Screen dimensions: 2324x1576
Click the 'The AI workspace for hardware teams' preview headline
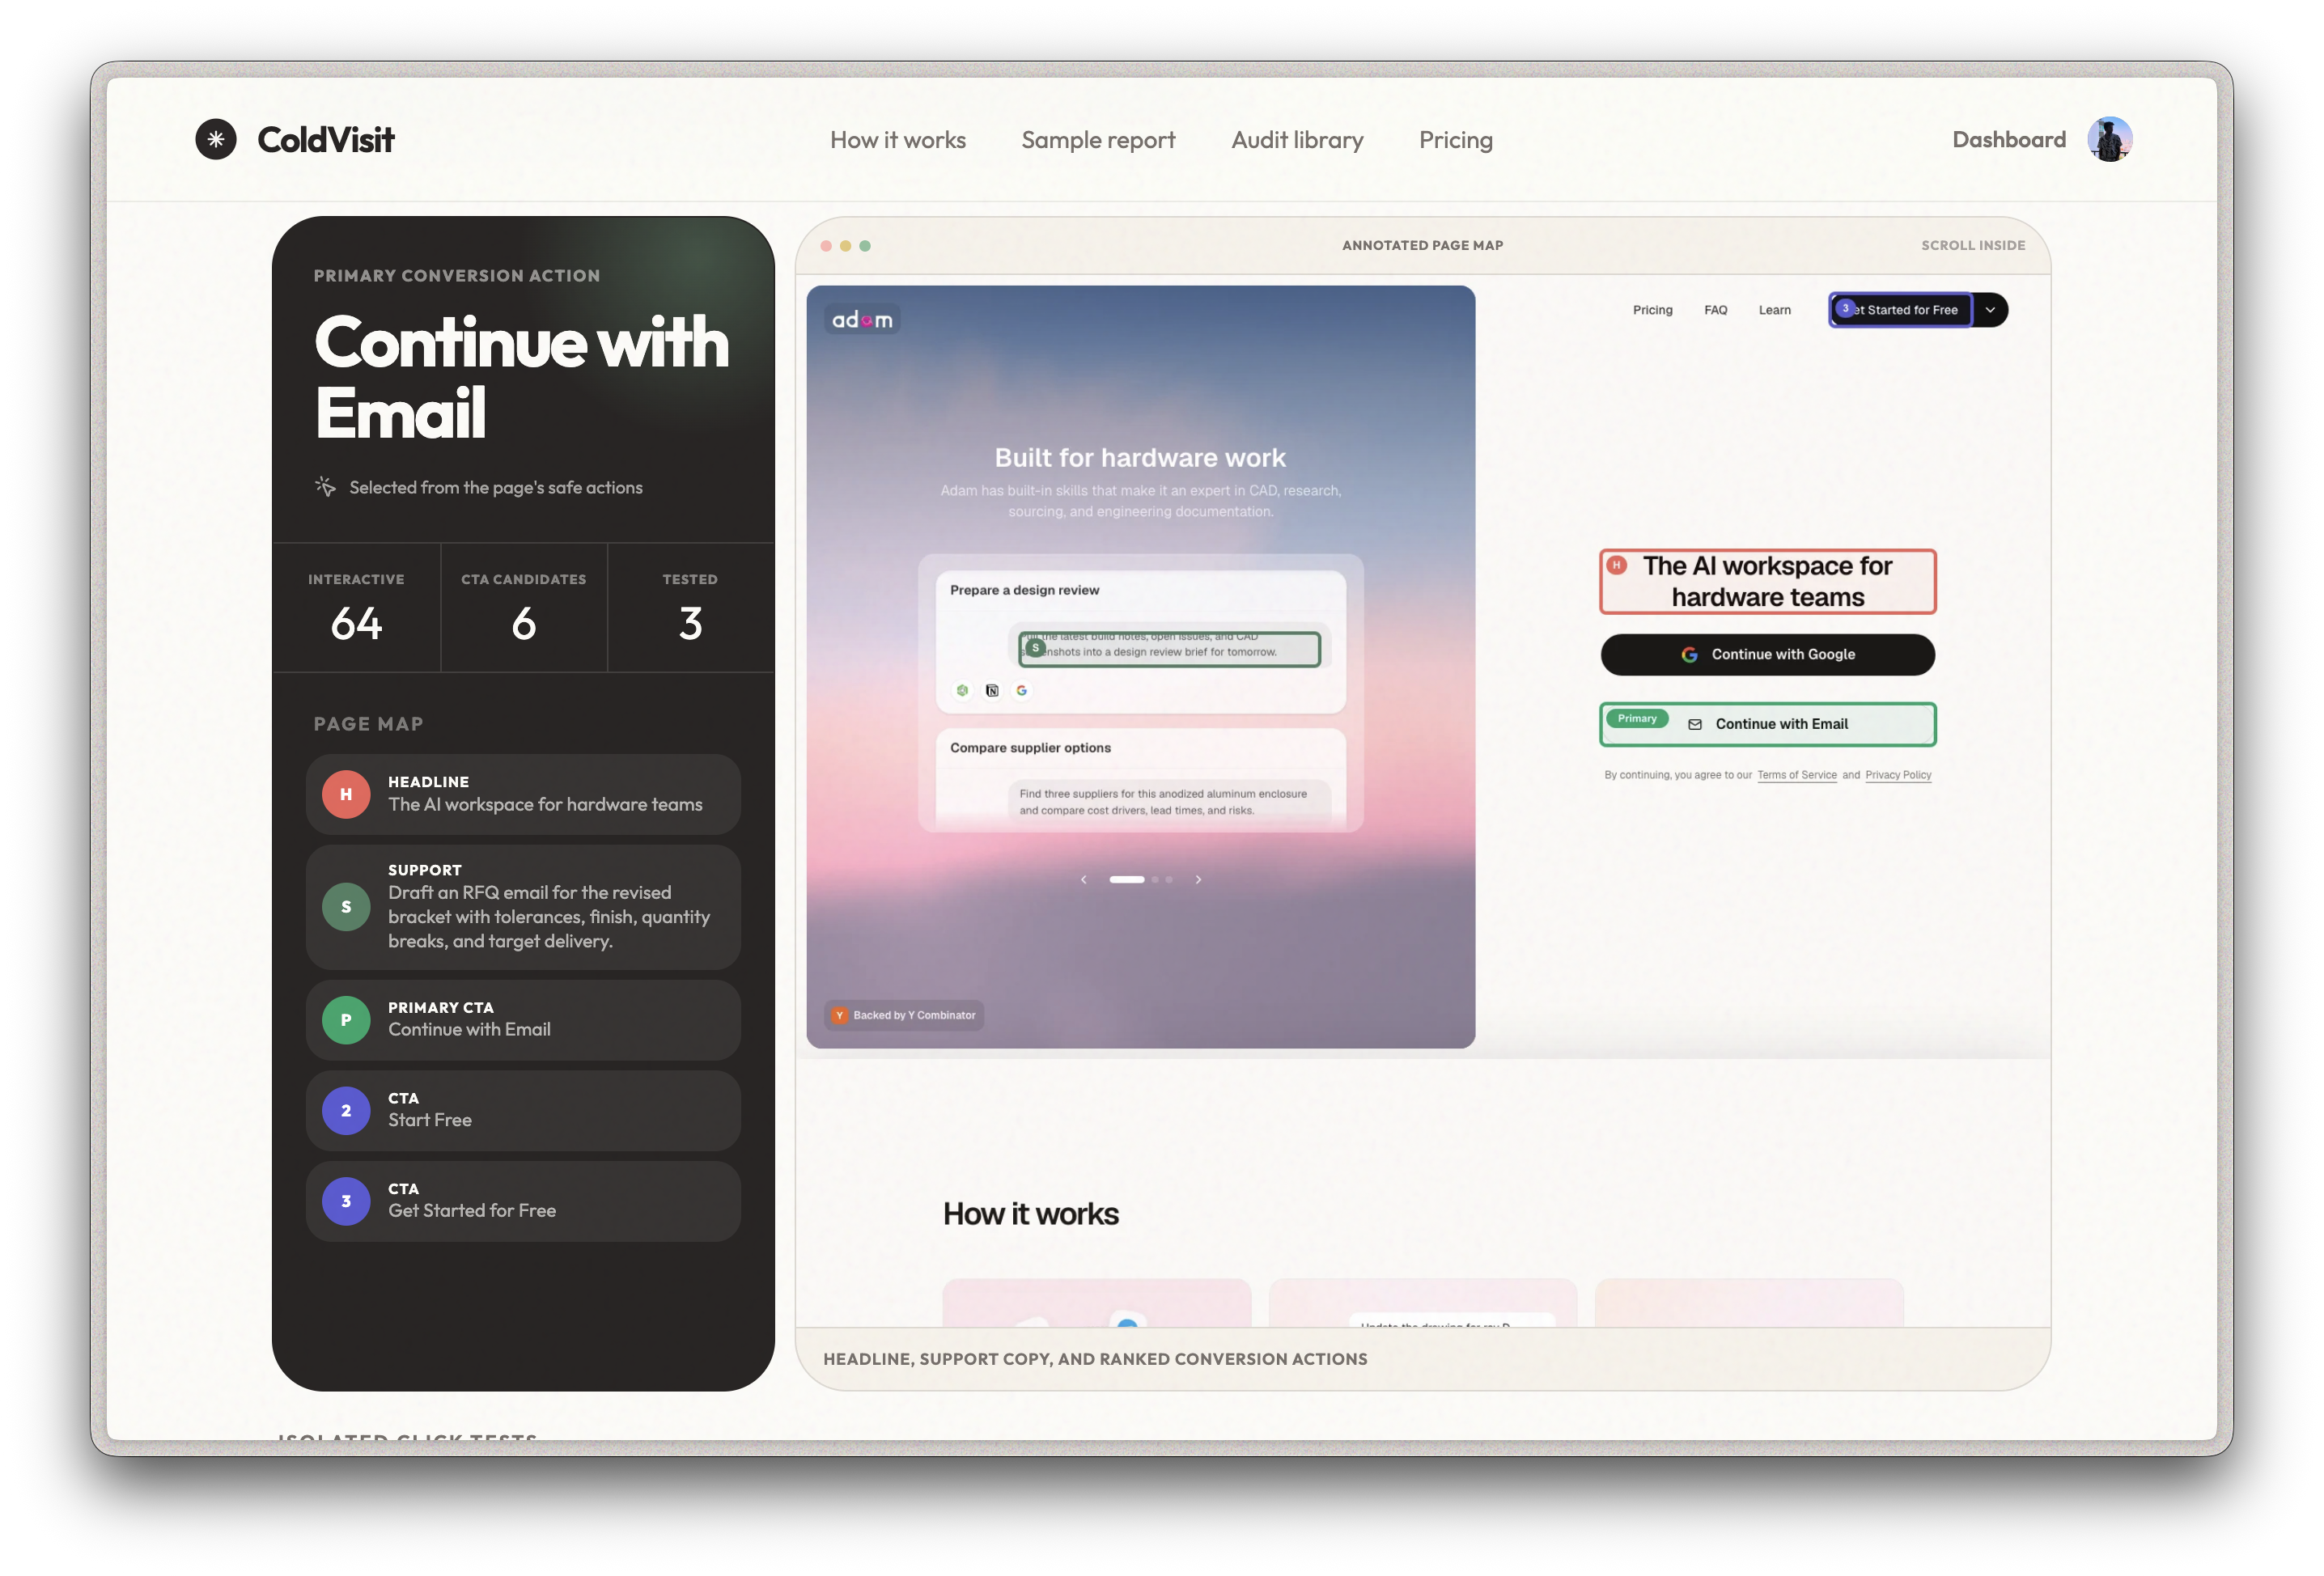point(1767,581)
